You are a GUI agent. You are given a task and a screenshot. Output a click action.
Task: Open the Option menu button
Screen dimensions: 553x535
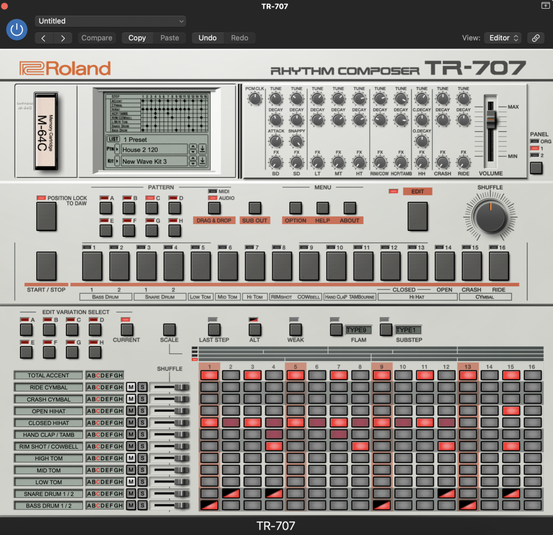(x=295, y=208)
